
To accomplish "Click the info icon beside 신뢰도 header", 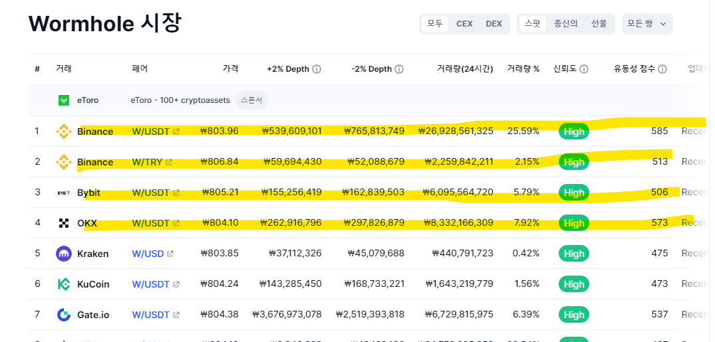I will [x=584, y=69].
